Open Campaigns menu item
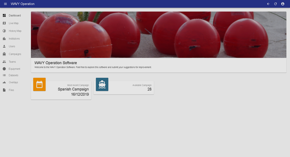 pyautogui.click(x=15, y=54)
